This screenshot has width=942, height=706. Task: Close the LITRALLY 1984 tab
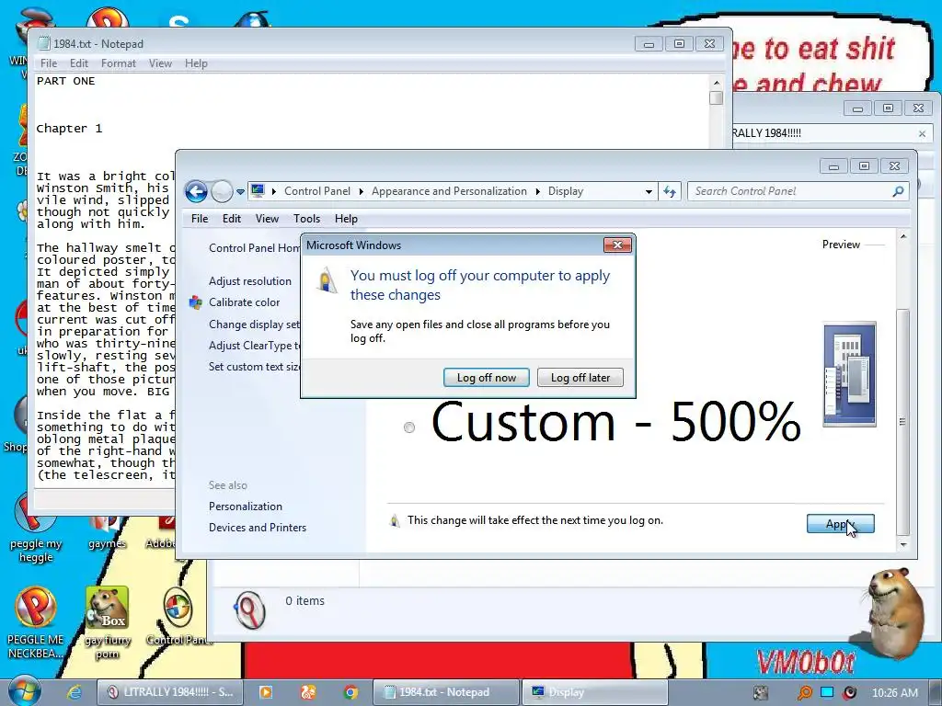pos(922,133)
